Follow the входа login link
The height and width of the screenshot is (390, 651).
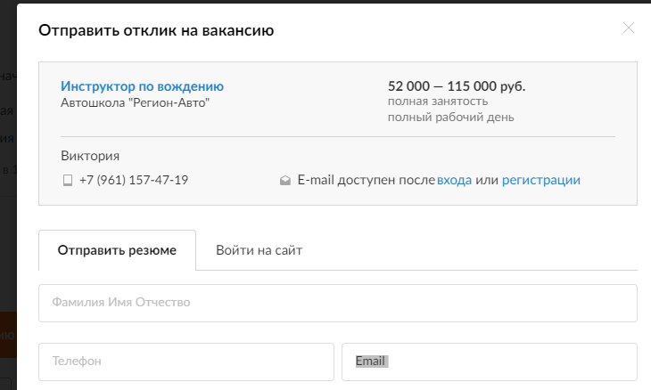click(454, 180)
